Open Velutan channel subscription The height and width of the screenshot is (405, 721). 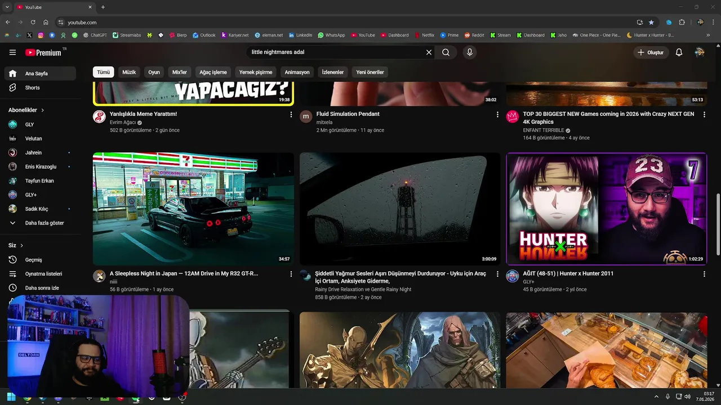[x=40, y=138]
